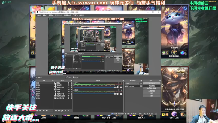Select 场景 8 in scenes list
The image size is (218, 123).
[44, 98]
